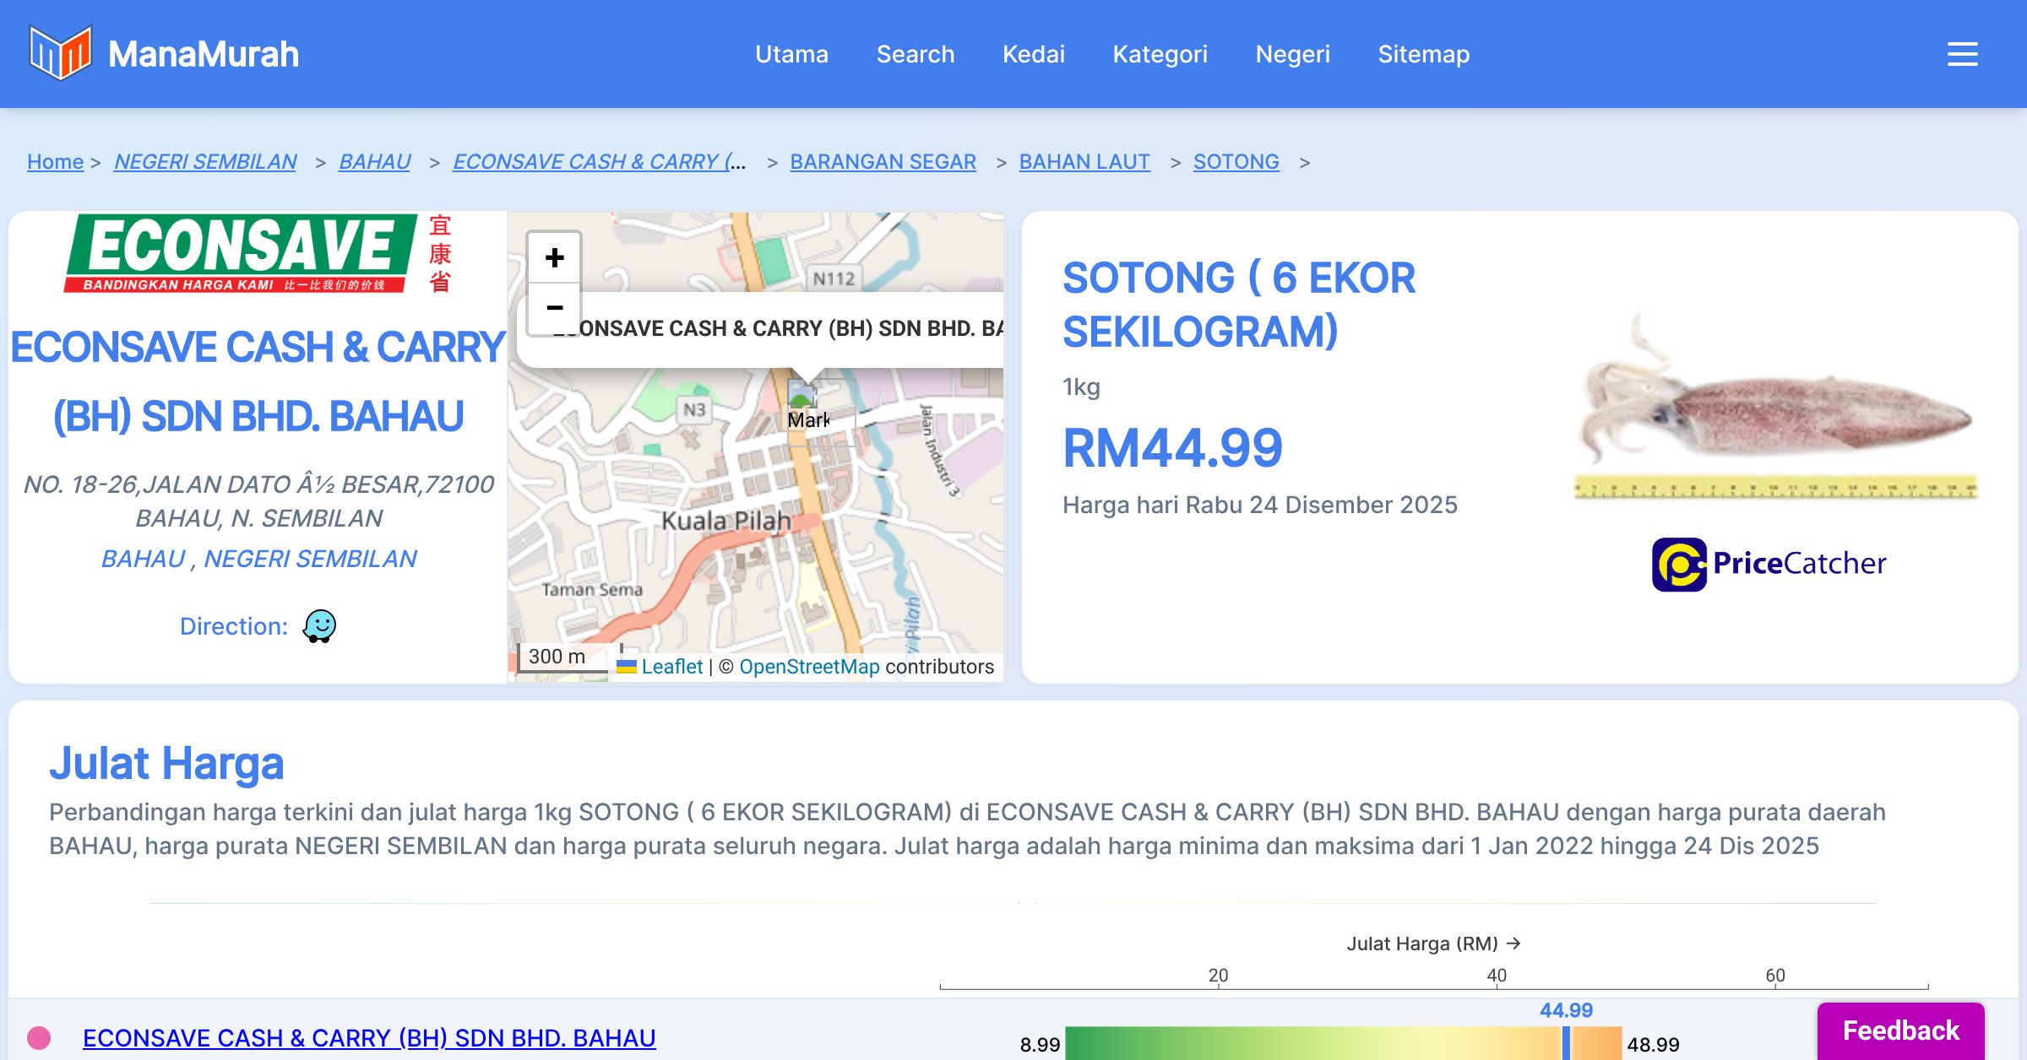Click the PriceCatcher logo
The height and width of the screenshot is (1060, 2027).
1769,564
